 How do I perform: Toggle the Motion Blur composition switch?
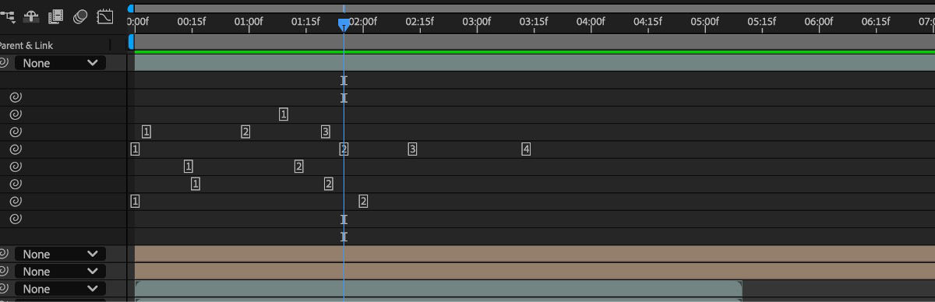(x=79, y=16)
